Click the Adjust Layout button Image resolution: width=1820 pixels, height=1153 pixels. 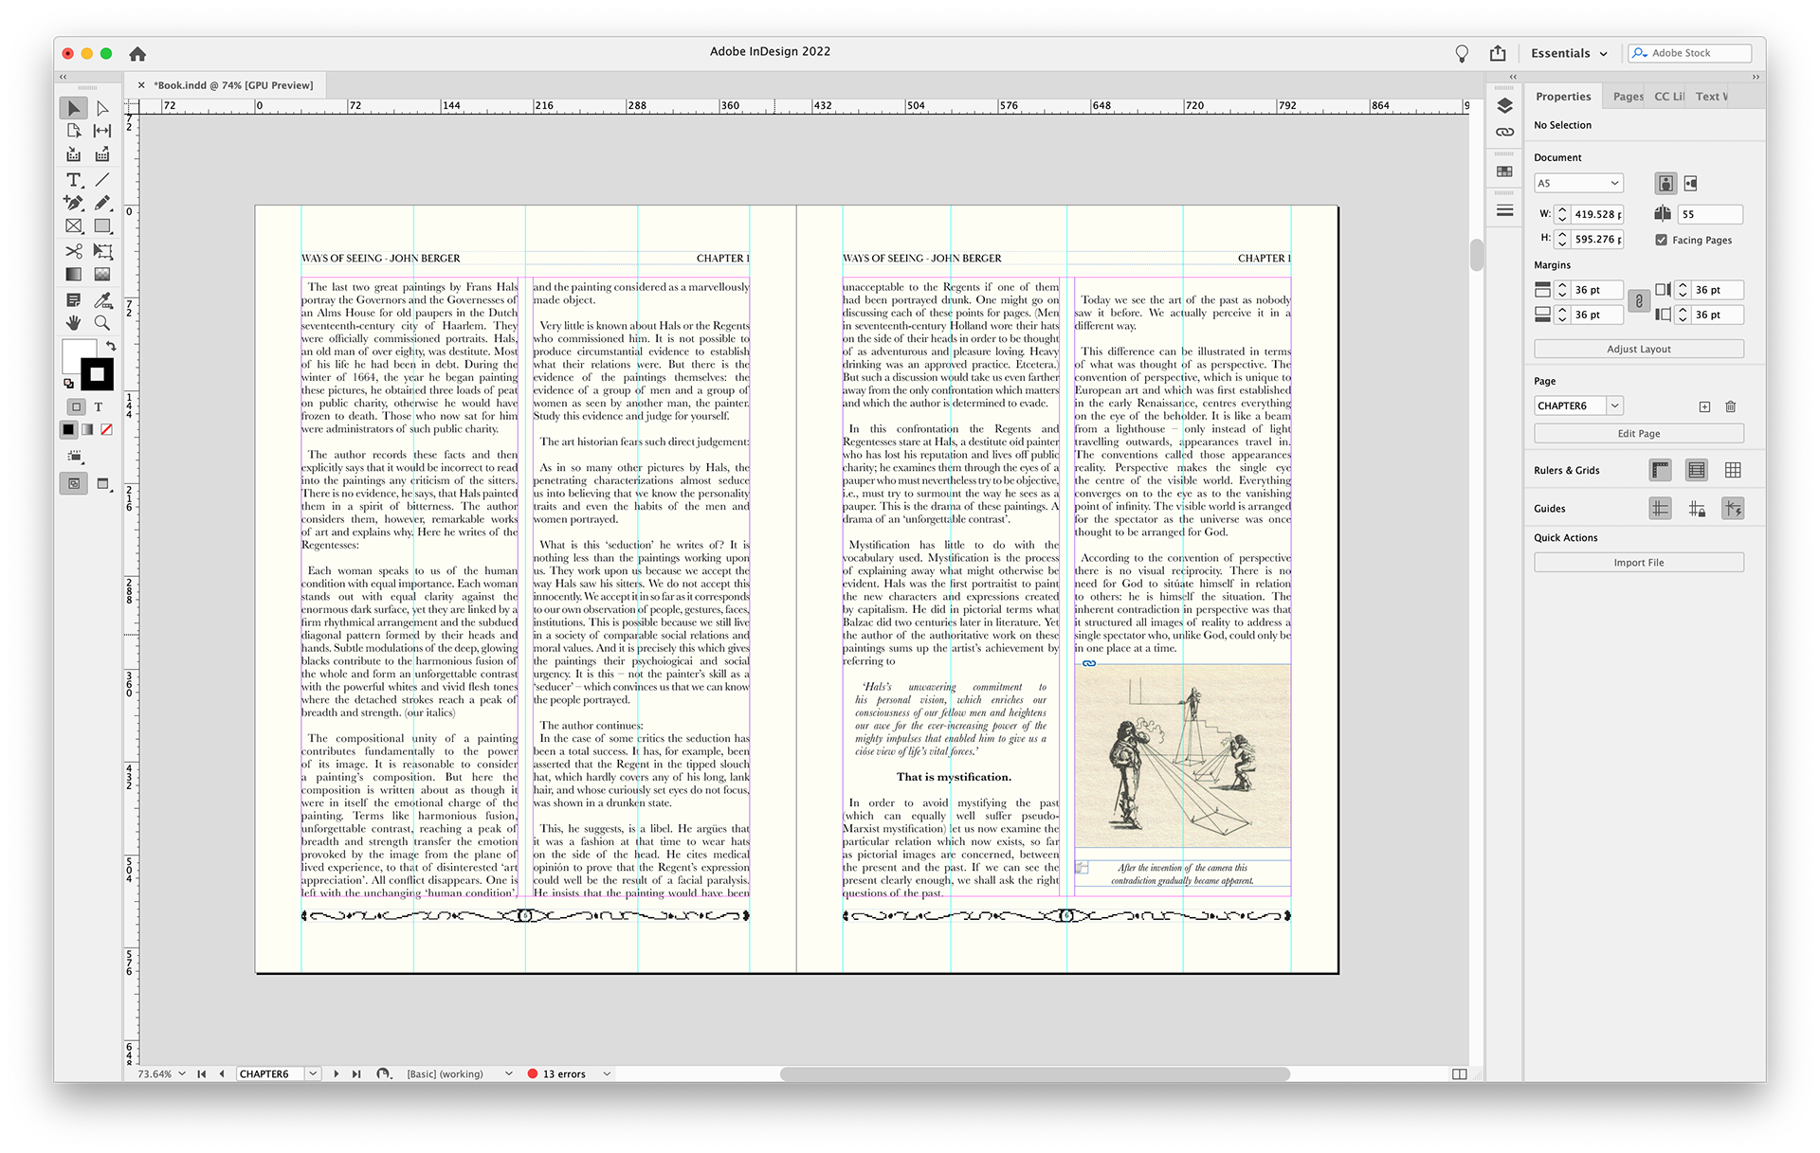(1638, 349)
